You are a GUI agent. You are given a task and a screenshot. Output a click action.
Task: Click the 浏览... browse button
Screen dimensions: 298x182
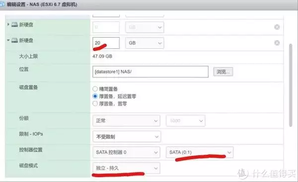pyautogui.click(x=223, y=72)
